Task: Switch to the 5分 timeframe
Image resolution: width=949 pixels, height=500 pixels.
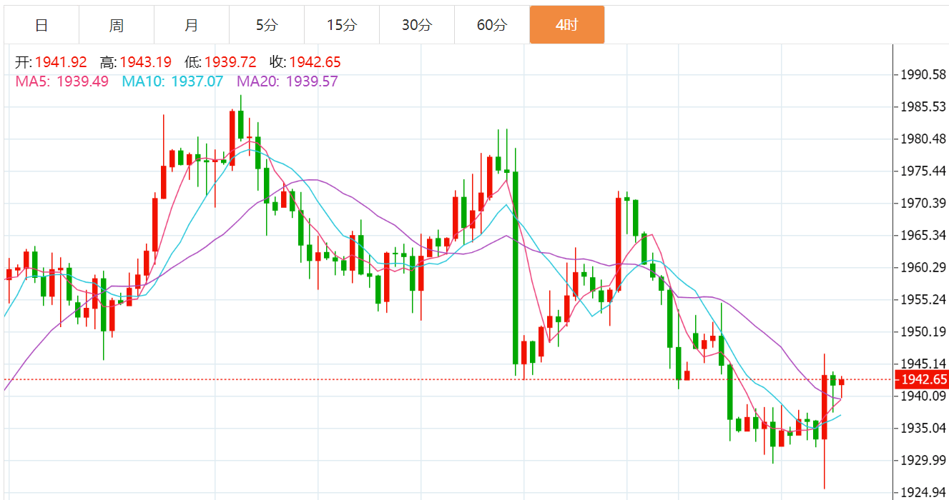Action: [267, 25]
